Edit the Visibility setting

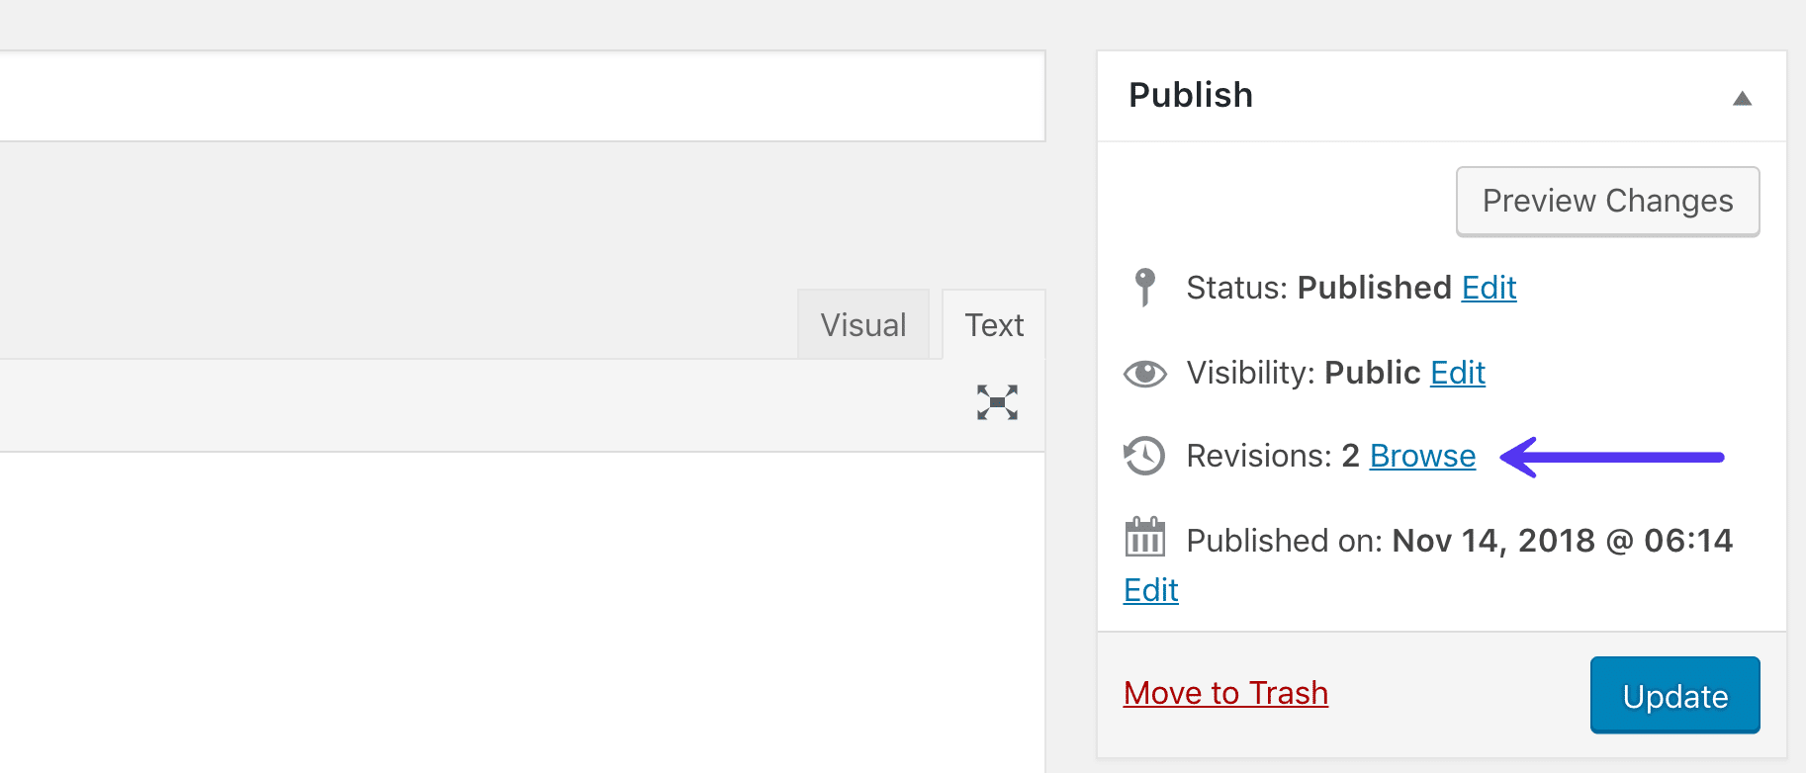(x=1457, y=373)
